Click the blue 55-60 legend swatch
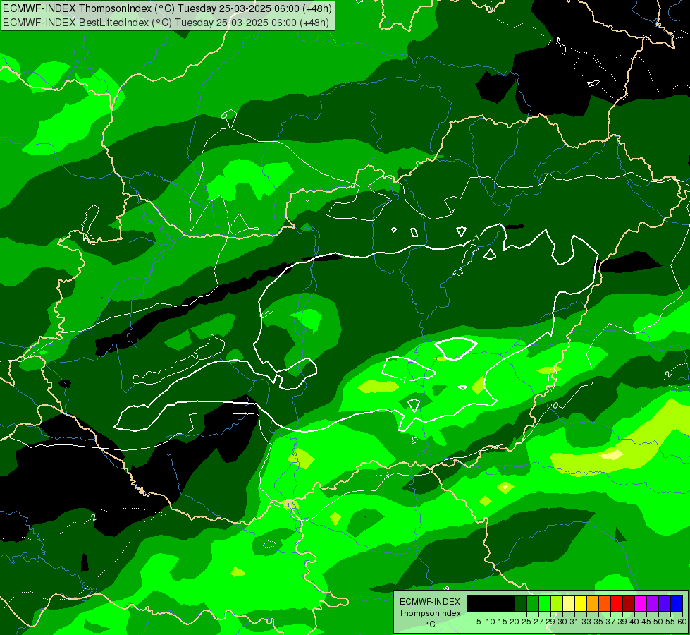The width and height of the screenshot is (690, 635). coord(677,603)
